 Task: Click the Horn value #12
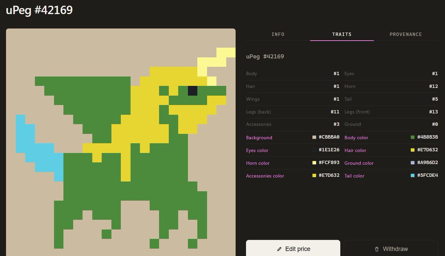point(434,86)
